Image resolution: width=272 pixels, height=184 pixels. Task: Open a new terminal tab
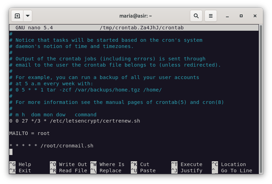coord(17,16)
